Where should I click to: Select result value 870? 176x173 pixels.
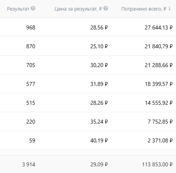point(31,46)
